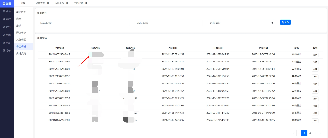Go to page 2 in the pagination
Screen dimensions: 328x138
310,133
